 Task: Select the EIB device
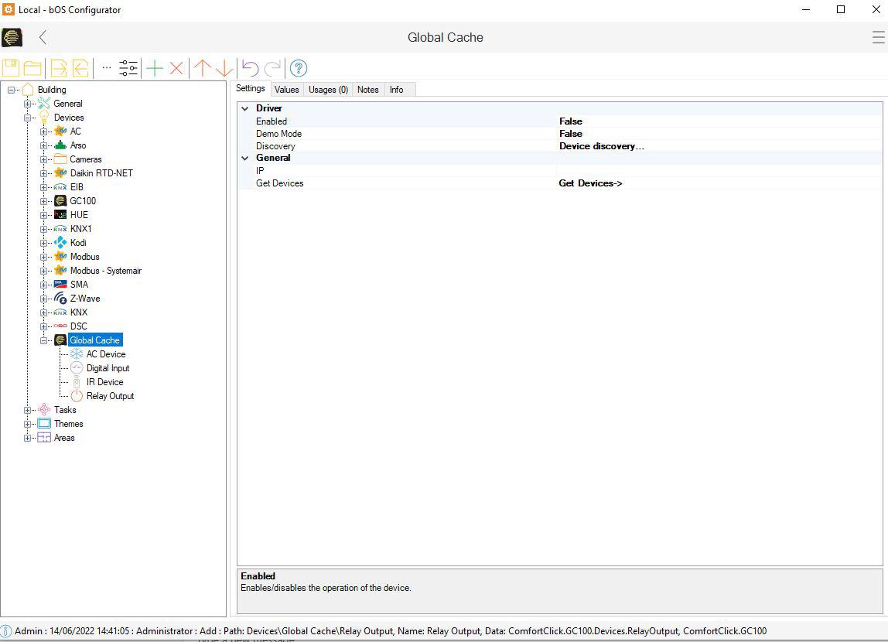click(77, 187)
